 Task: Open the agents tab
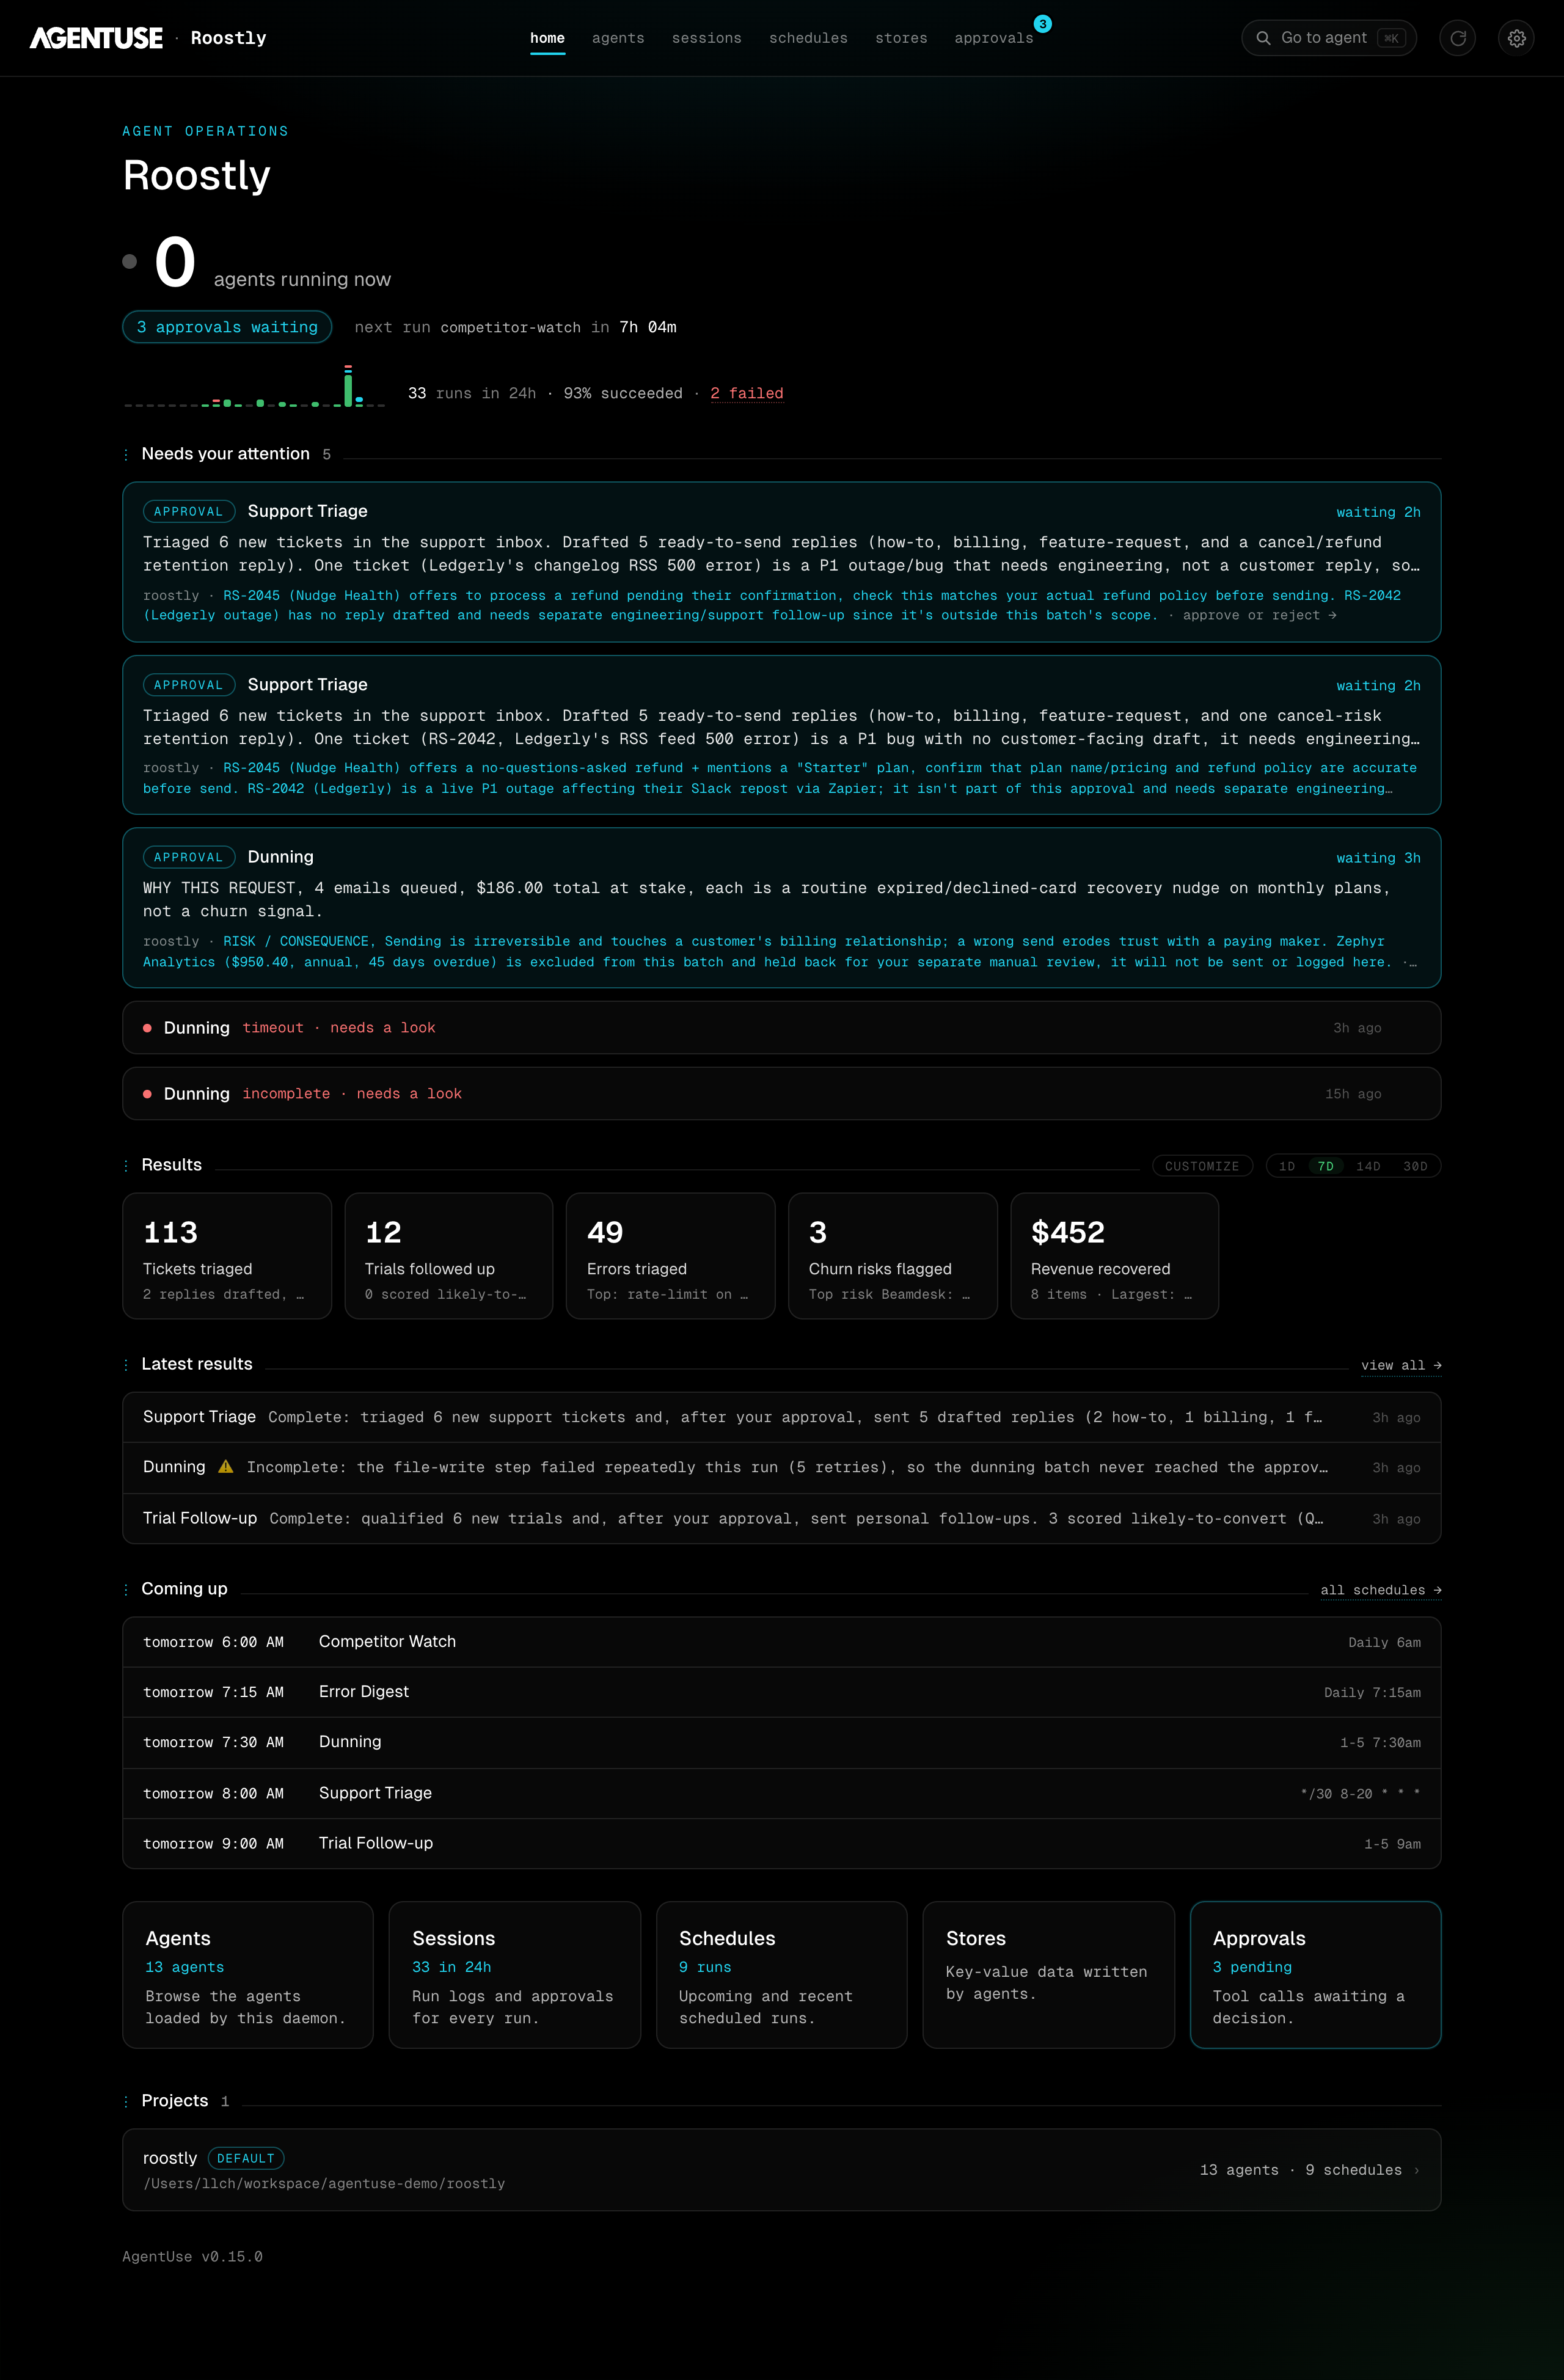pyautogui.click(x=618, y=38)
